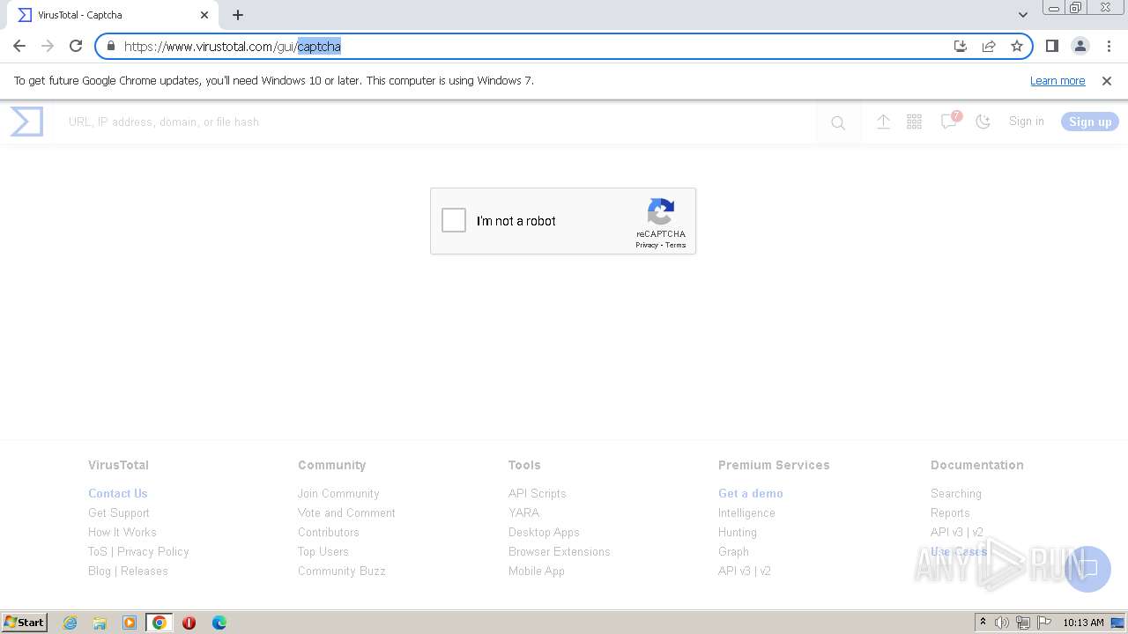The height and width of the screenshot is (634, 1128).
Task: Open Windows Media Player from taskbar
Action: tap(130, 623)
